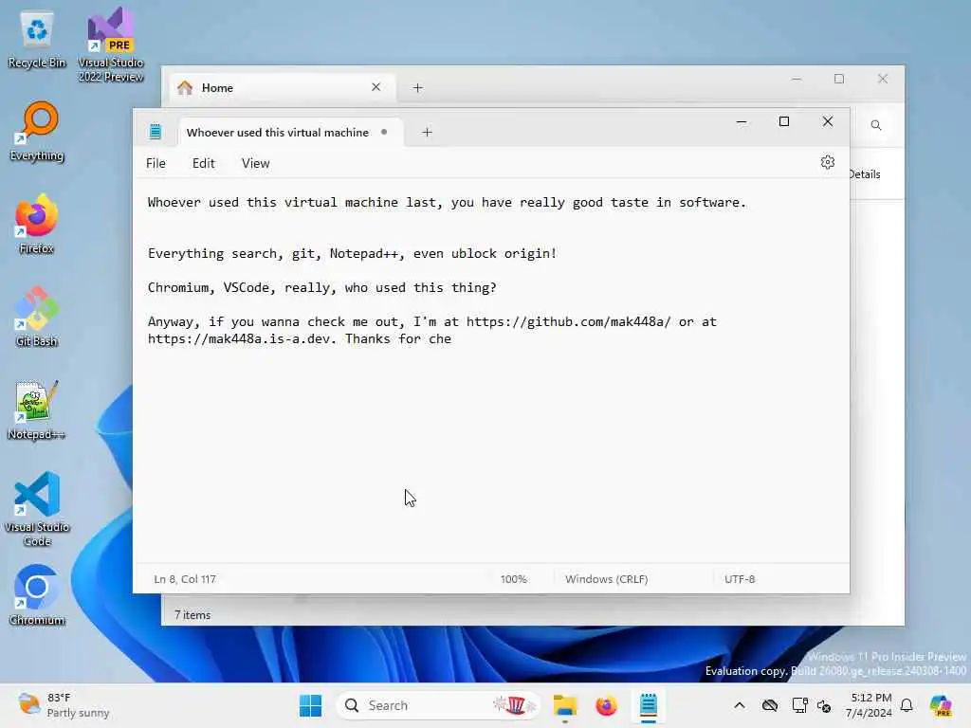Image resolution: width=971 pixels, height=728 pixels.
Task: Click the Details button in File Explorer
Action: tap(864, 174)
